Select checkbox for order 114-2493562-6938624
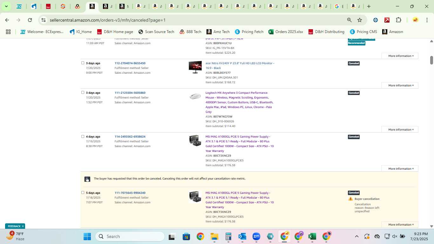This screenshot has width=434, height=244. coord(83,136)
